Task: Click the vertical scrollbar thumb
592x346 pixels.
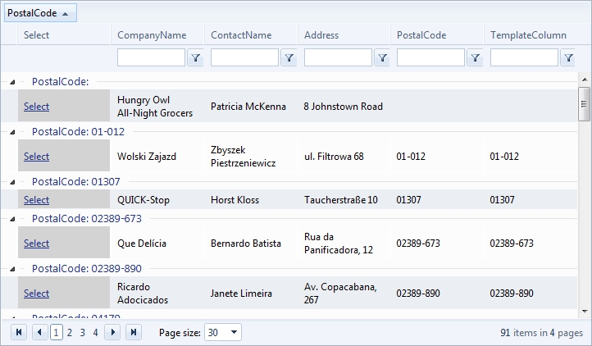Action: tap(585, 103)
